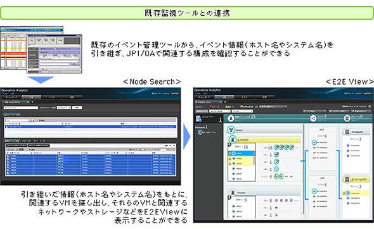
Task: Select the first circled switch under SAN
Action: [314, 142]
